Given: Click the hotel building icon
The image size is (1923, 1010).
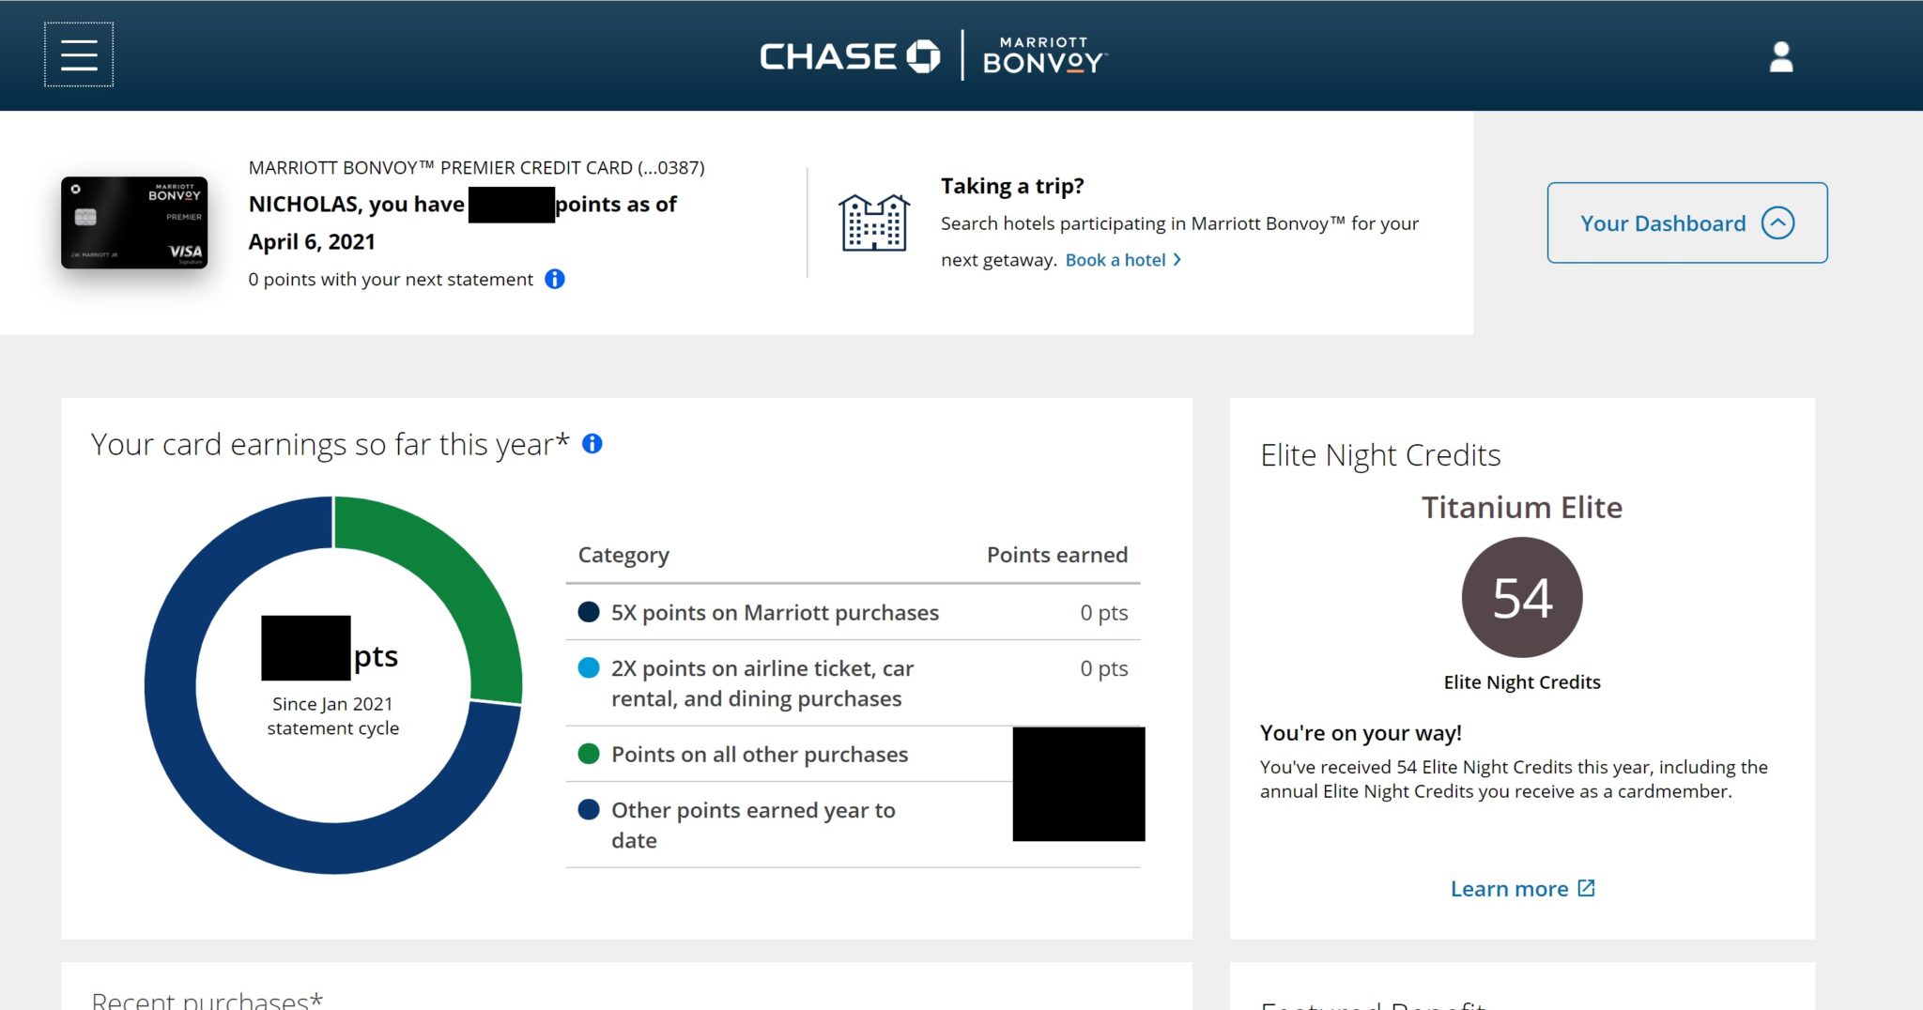Looking at the screenshot, I should tap(875, 223).
